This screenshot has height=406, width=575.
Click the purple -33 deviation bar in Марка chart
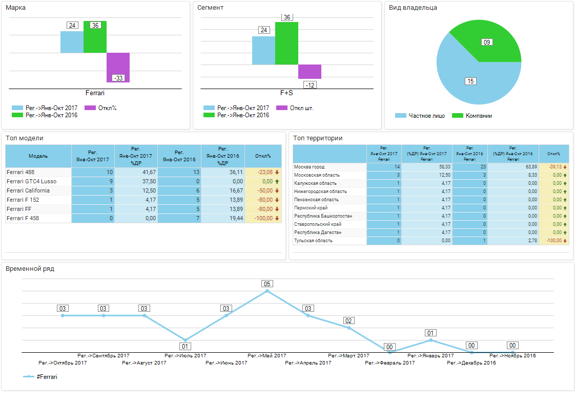[x=118, y=68]
